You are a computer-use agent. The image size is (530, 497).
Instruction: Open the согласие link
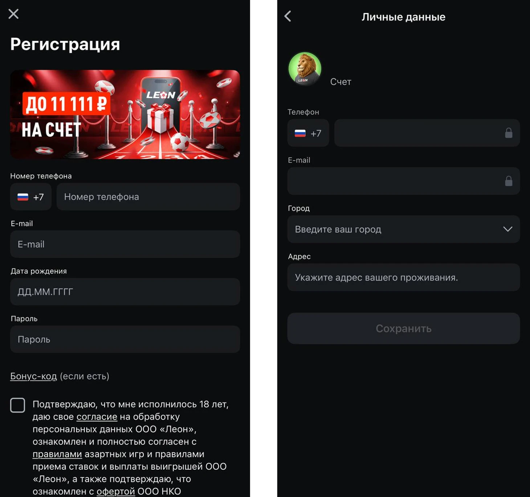(97, 417)
